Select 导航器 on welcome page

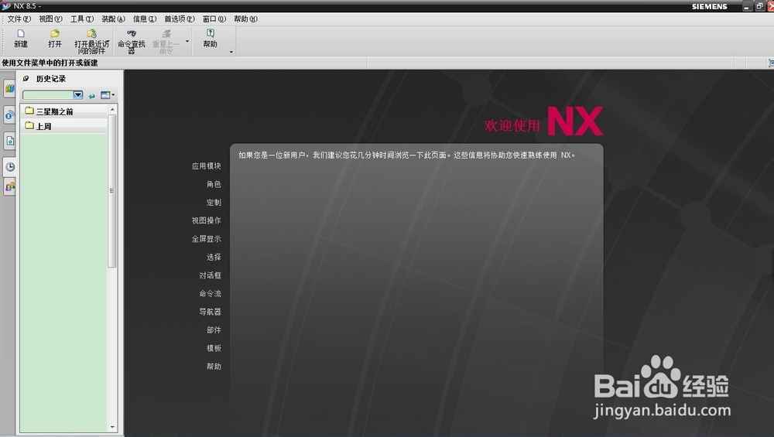click(210, 312)
